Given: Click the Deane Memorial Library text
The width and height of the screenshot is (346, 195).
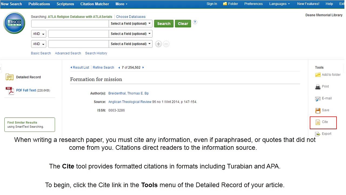Looking at the screenshot, I should [x=324, y=15].
